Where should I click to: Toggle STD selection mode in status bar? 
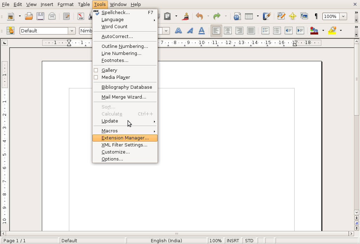[x=249, y=240]
